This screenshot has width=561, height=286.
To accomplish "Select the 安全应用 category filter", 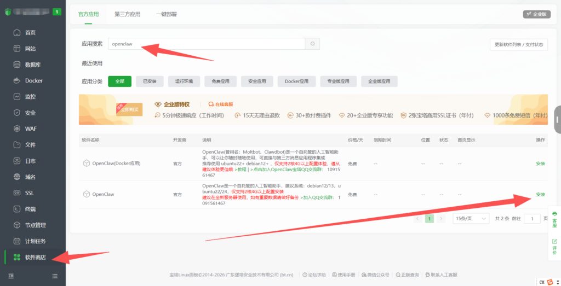I will [x=257, y=81].
